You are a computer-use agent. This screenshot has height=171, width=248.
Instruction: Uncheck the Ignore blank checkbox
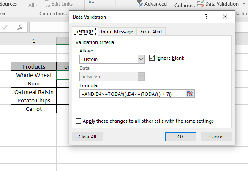click(152, 58)
